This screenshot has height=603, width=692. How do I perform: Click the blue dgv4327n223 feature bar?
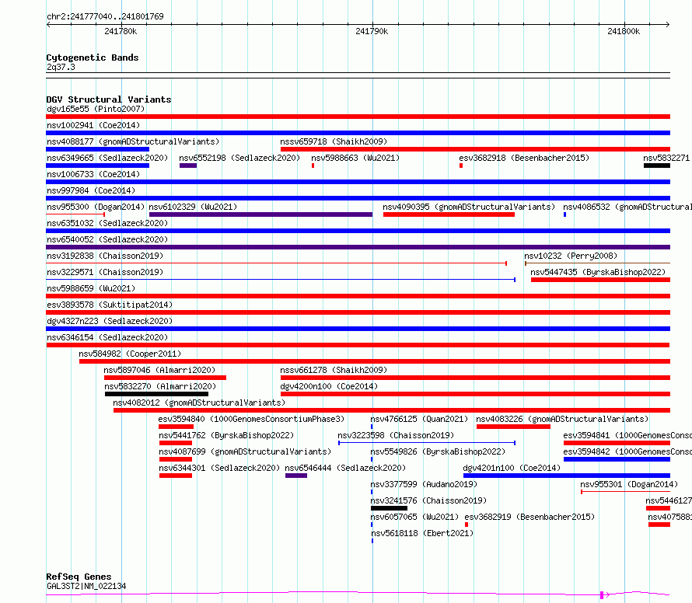[x=358, y=329]
